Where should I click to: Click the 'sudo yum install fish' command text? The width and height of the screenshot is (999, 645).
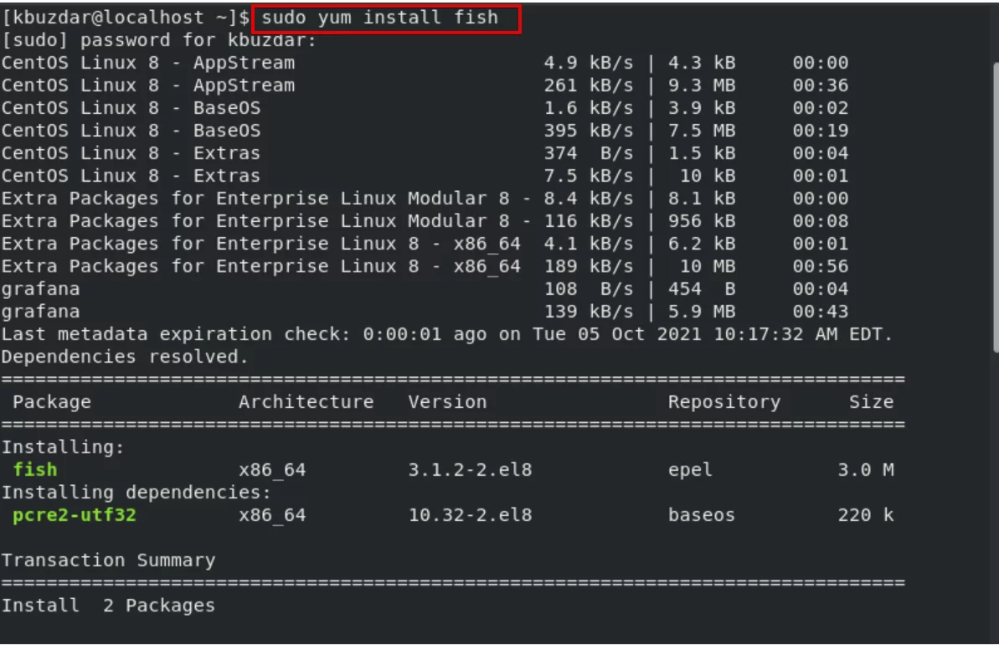click(379, 18)
